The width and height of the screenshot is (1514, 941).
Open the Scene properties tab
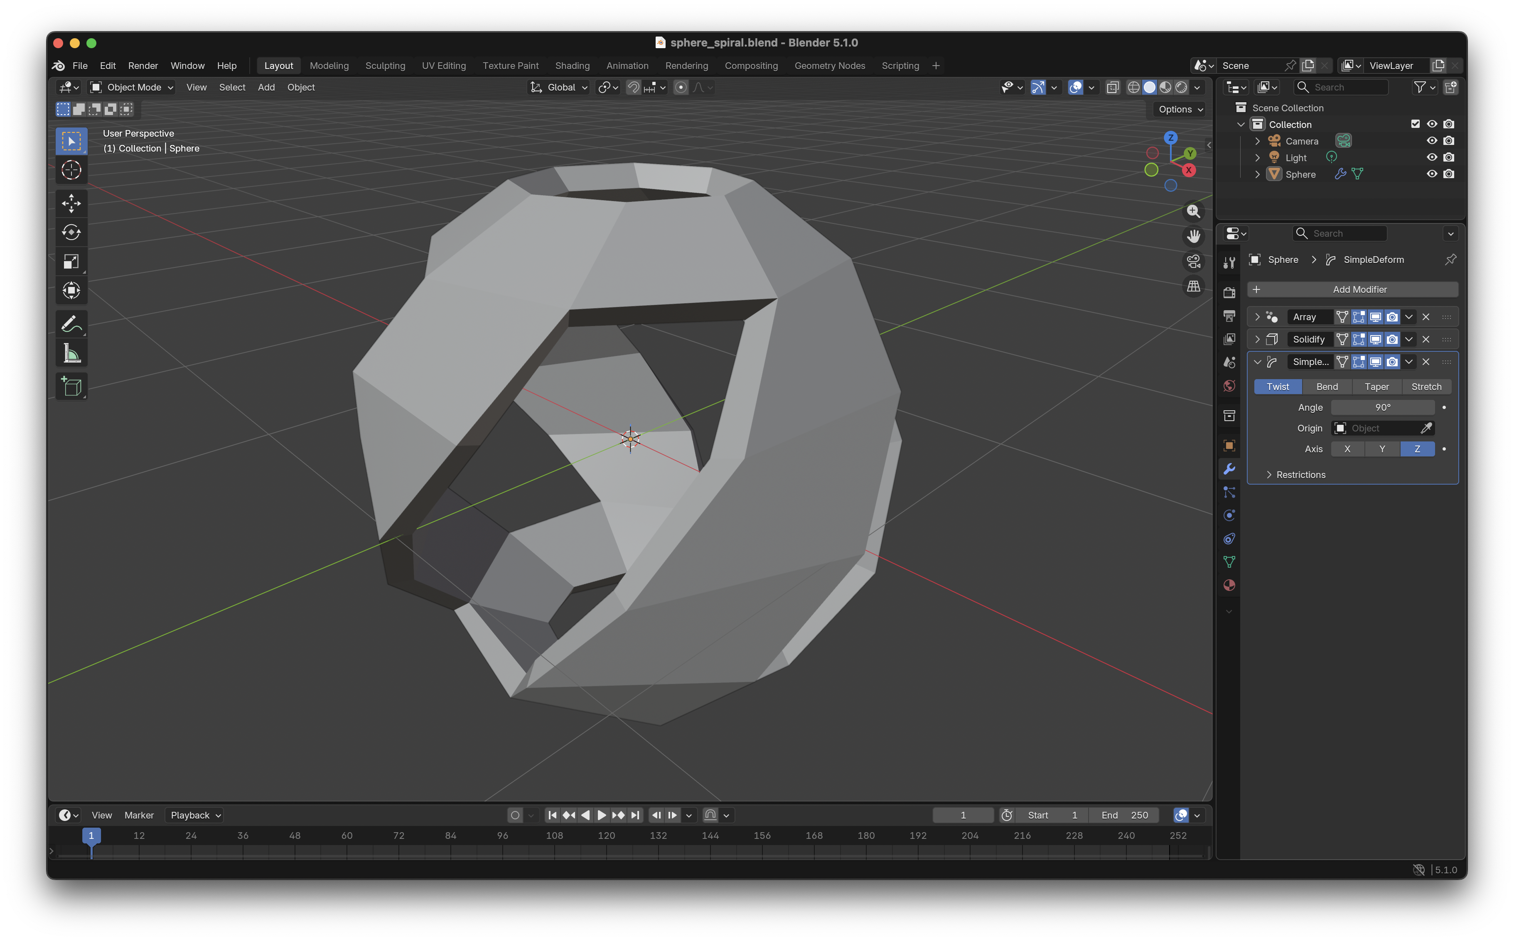[1229, 362]
